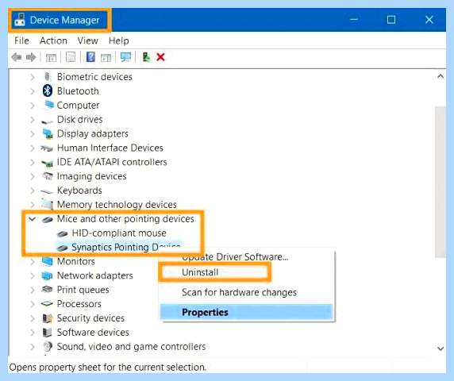Maximize the Device Manager window
This screenshot has height=381, width=454.
coord(391,20)
